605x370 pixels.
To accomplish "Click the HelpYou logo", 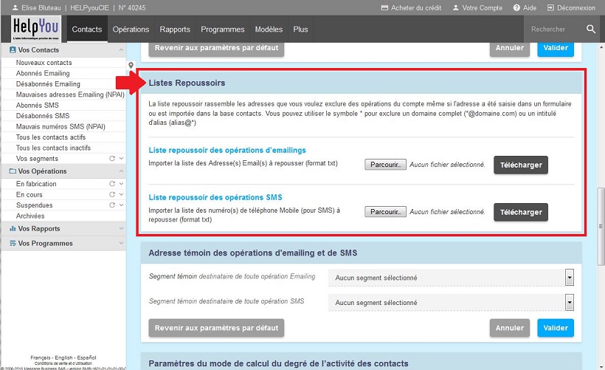I will point(35,29).
